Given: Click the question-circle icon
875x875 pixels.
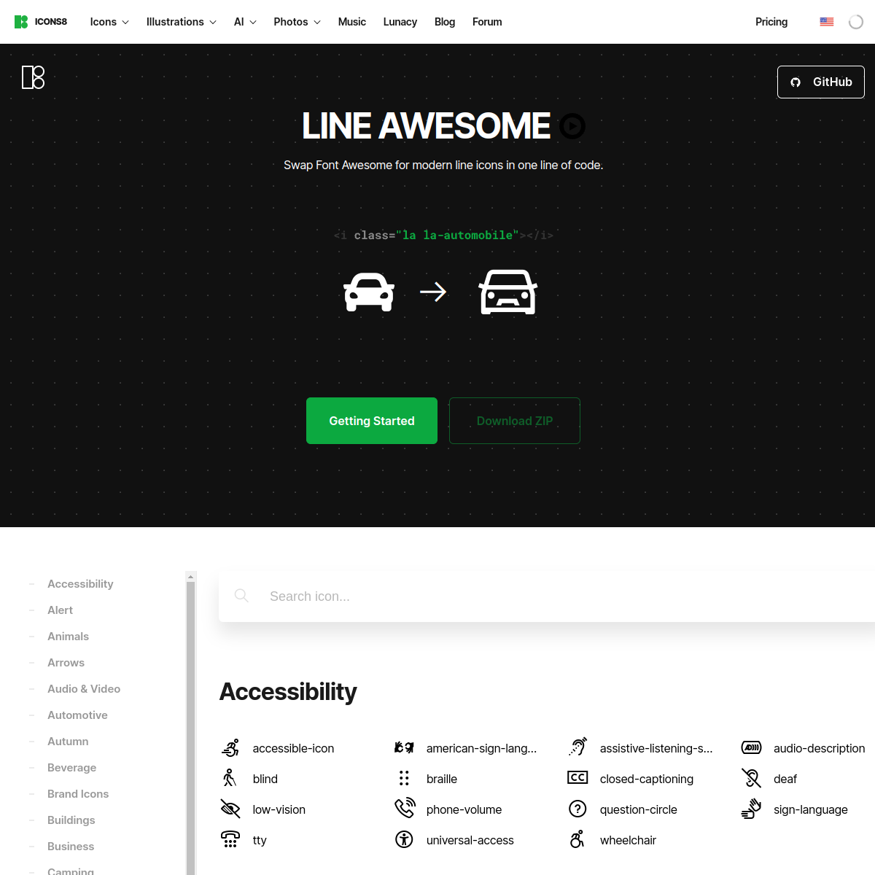Looking at the screenshot, I should [577, 809].
